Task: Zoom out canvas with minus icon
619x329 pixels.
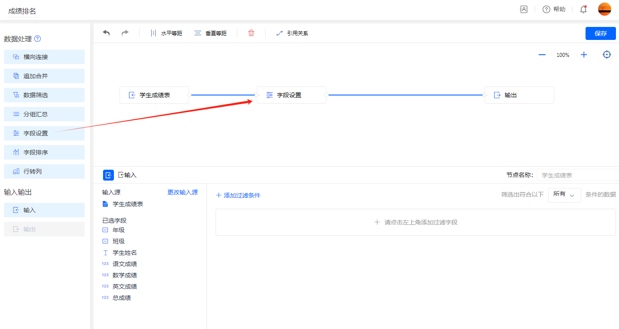Action: coord(542,55)
